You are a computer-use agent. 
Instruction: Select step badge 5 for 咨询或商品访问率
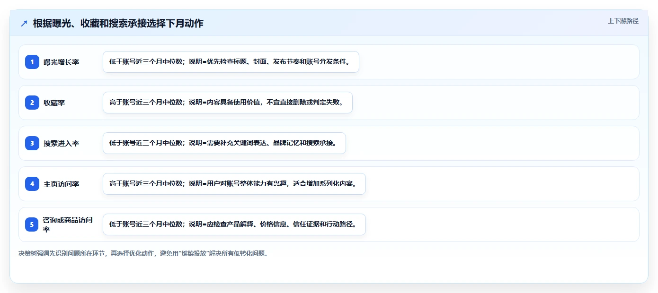pos(32,224)
